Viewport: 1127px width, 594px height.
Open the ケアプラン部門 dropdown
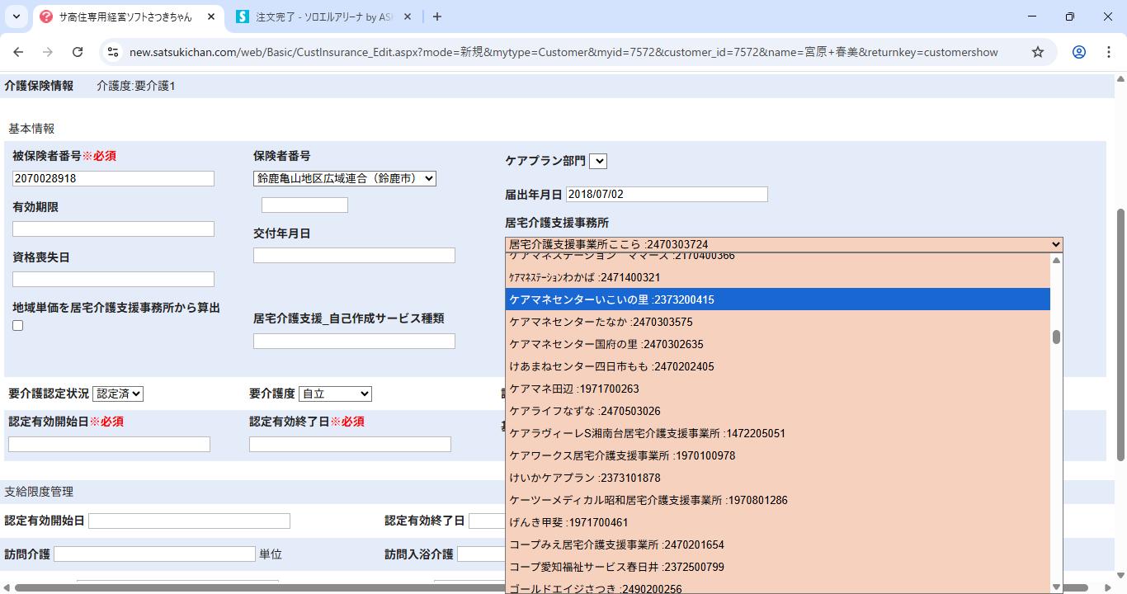[598, 161]
